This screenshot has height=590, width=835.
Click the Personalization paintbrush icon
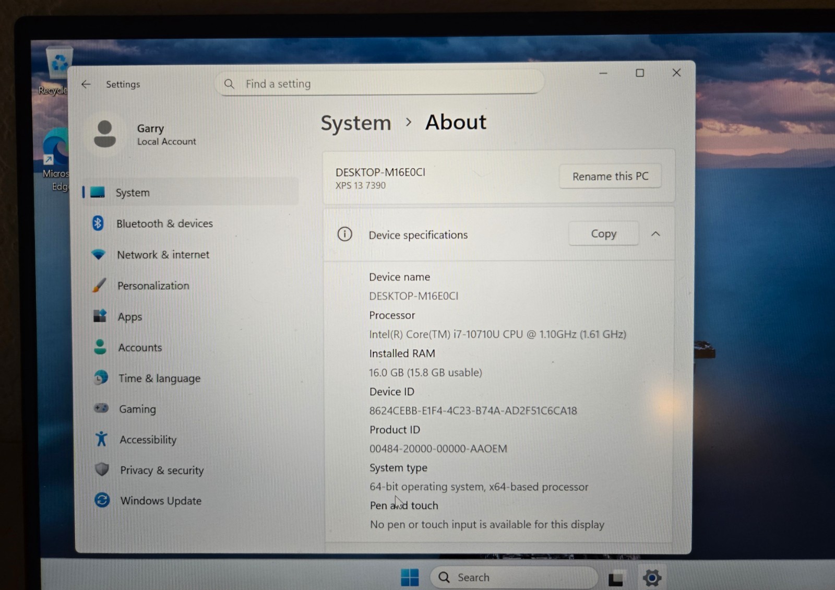99,285
